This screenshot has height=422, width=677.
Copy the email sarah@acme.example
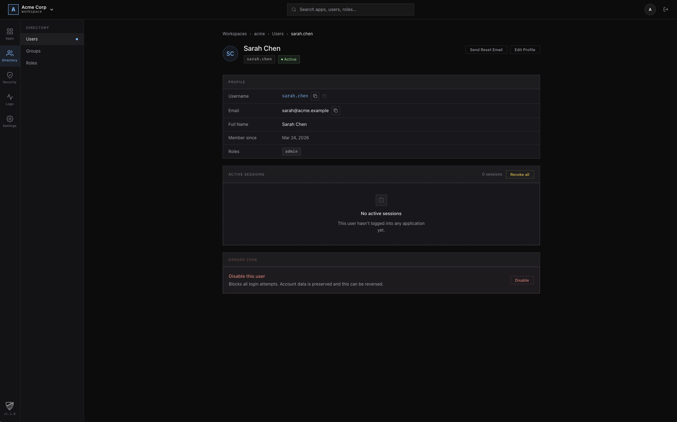[336, 111]
